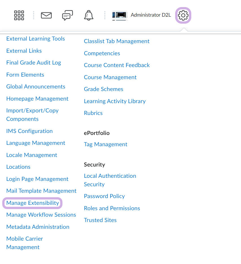Navigate to Homepage Management
This screenshot has width=241, height=264.
[x=37, y=99]
